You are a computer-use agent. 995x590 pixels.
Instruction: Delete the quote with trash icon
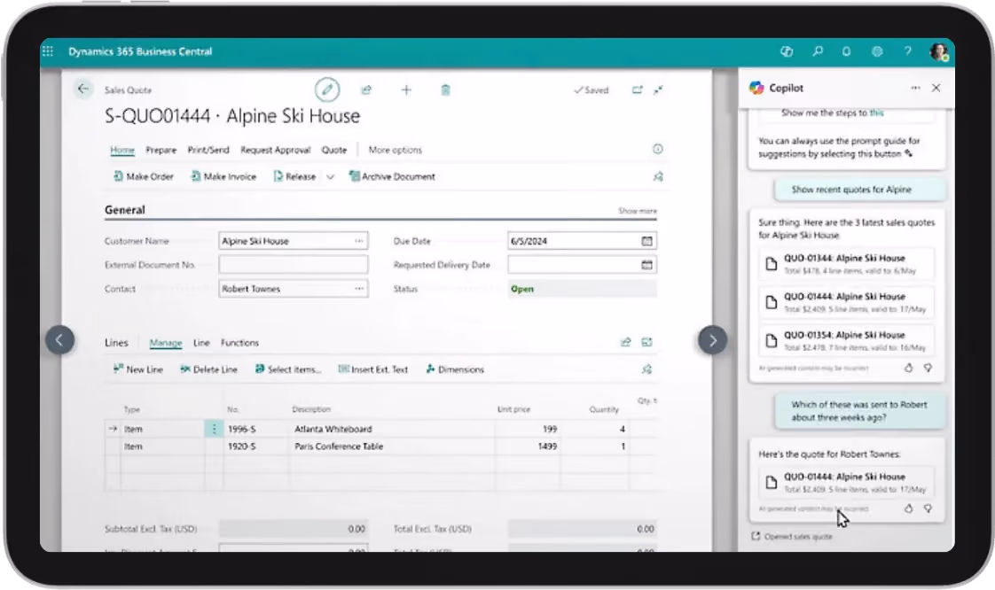(x=445, y=90)
